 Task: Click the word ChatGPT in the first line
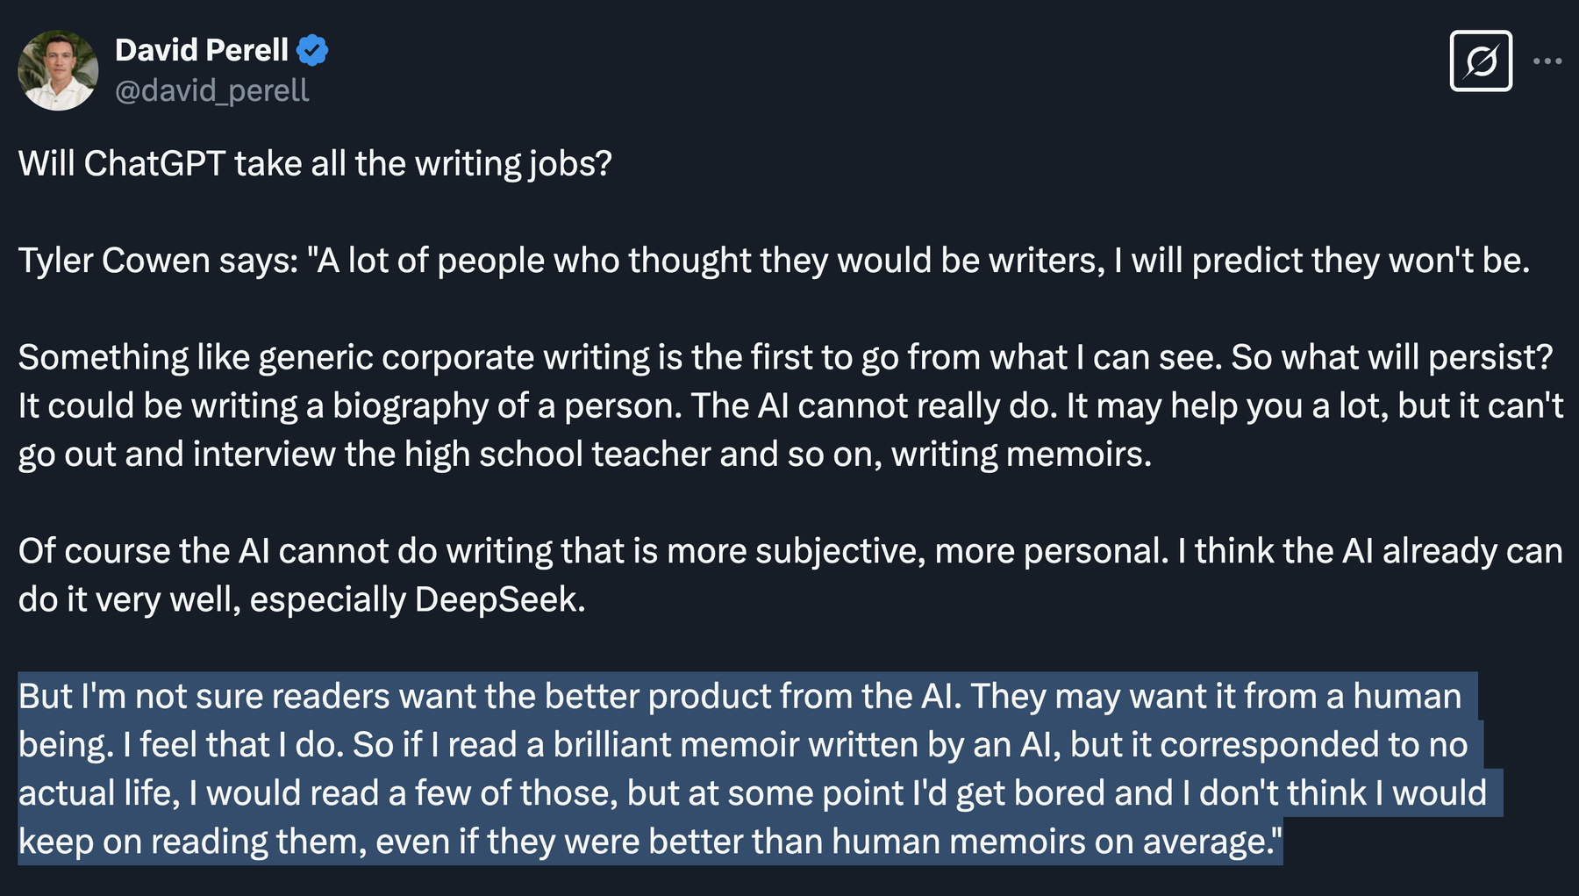(x=154, y=164)
